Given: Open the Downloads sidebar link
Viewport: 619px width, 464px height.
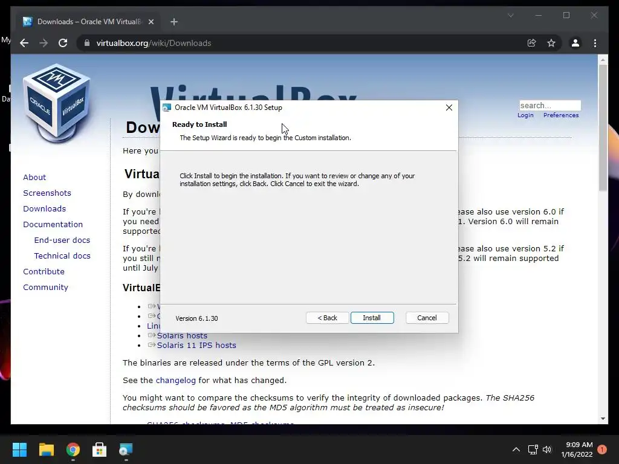Looking at the screenshot, I should (x=44, y=208).
